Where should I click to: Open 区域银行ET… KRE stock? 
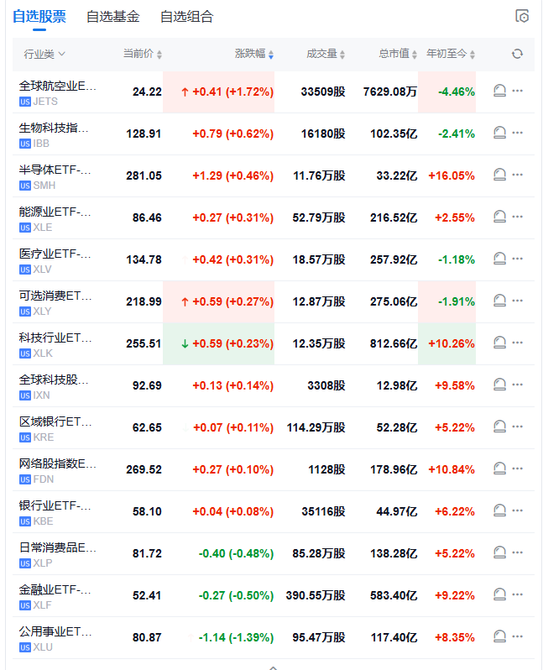coord(55,428)
